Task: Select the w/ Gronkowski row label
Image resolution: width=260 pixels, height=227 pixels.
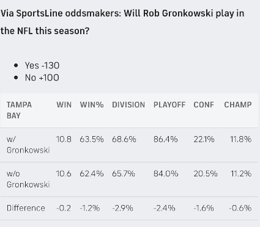Action: (28, 145)
